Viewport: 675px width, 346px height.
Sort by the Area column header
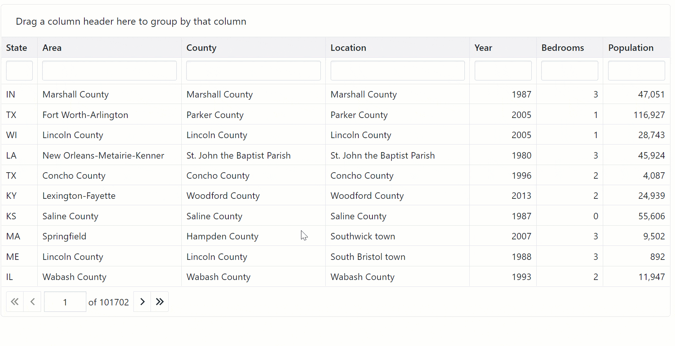[x=52, y=48]
